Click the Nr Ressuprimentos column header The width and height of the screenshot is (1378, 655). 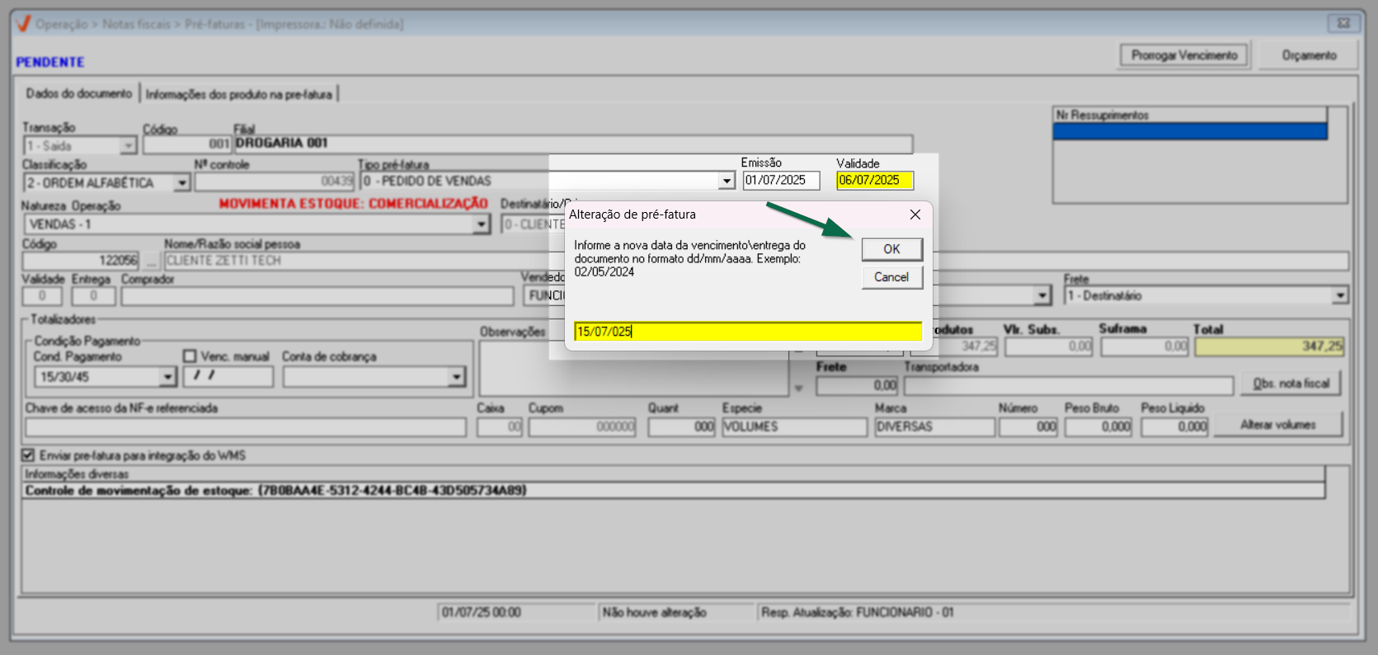pyautogui.click(x=1190, y=115)
